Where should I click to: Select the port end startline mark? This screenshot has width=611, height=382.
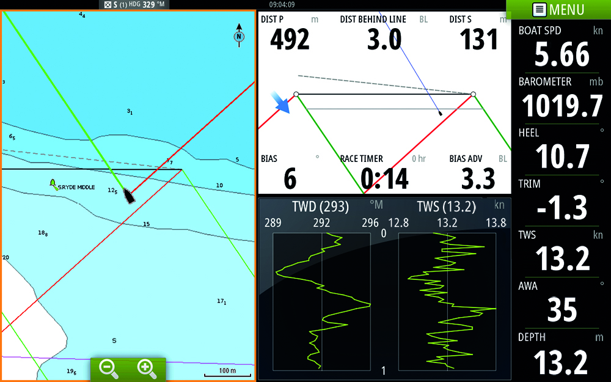(296, 94)
